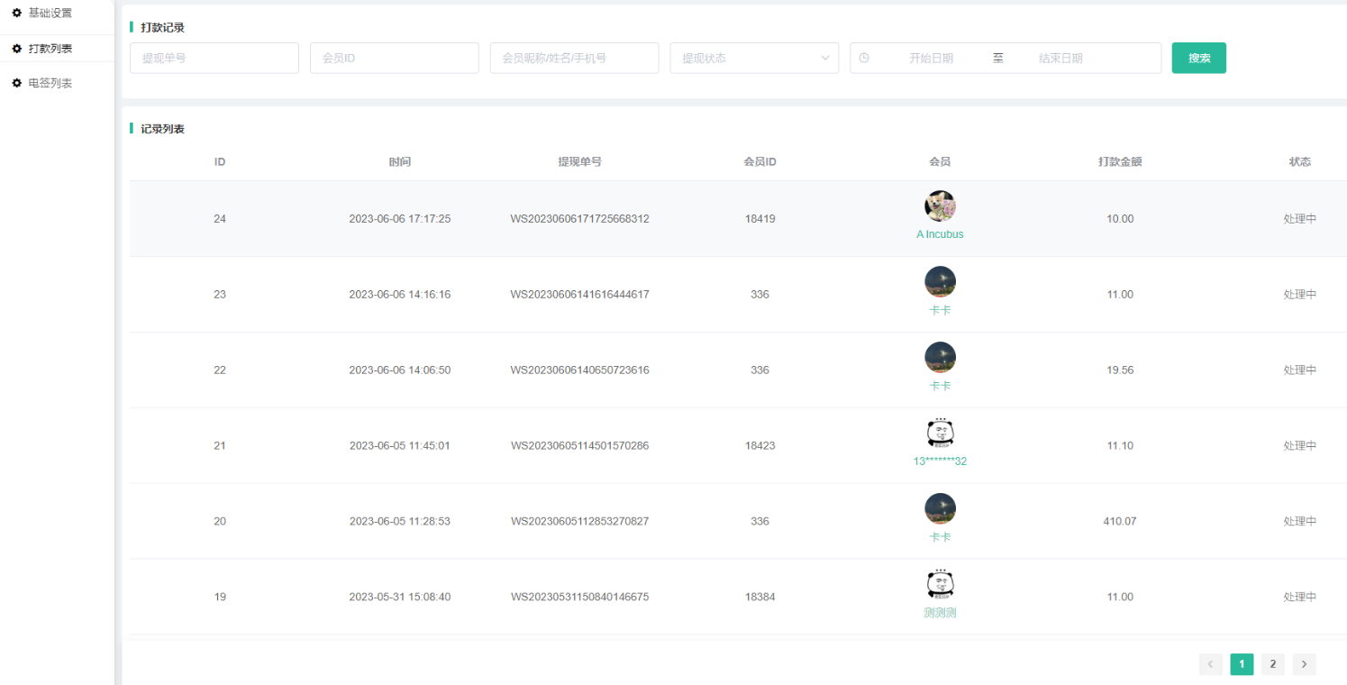Screen dimensions: 1347x685
Task: Click gear icon beside 电签列表
Action: tap(16, 83)
